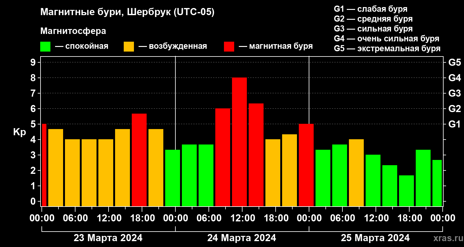The height and width of the screenshot is (247, 464).
Task: Click the '18:00' time label above 23 Марта
Action: pyautogui.click(x=142, y=218)
